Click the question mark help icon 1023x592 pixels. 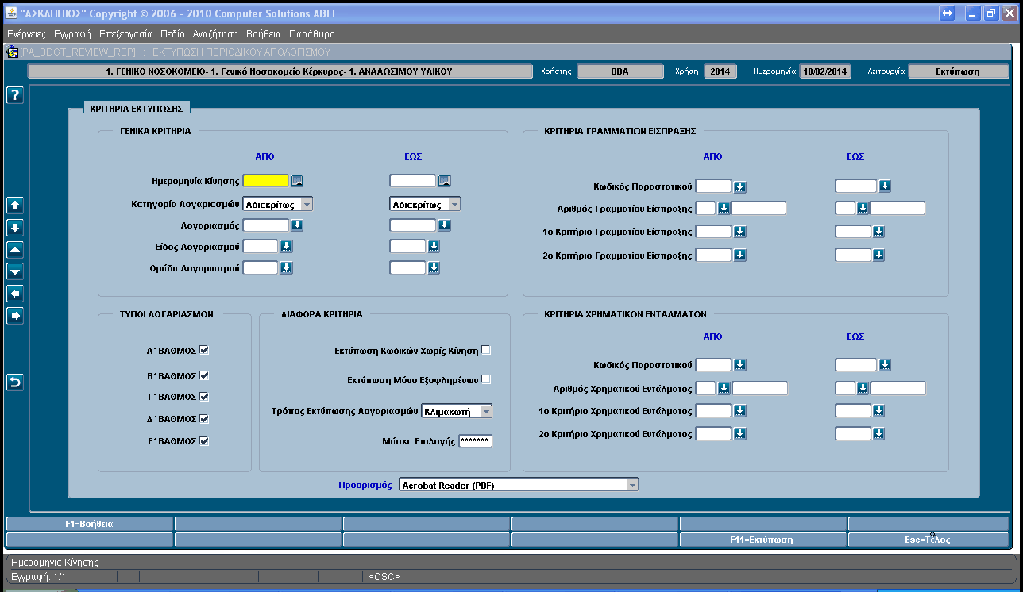tap(15, 95)
